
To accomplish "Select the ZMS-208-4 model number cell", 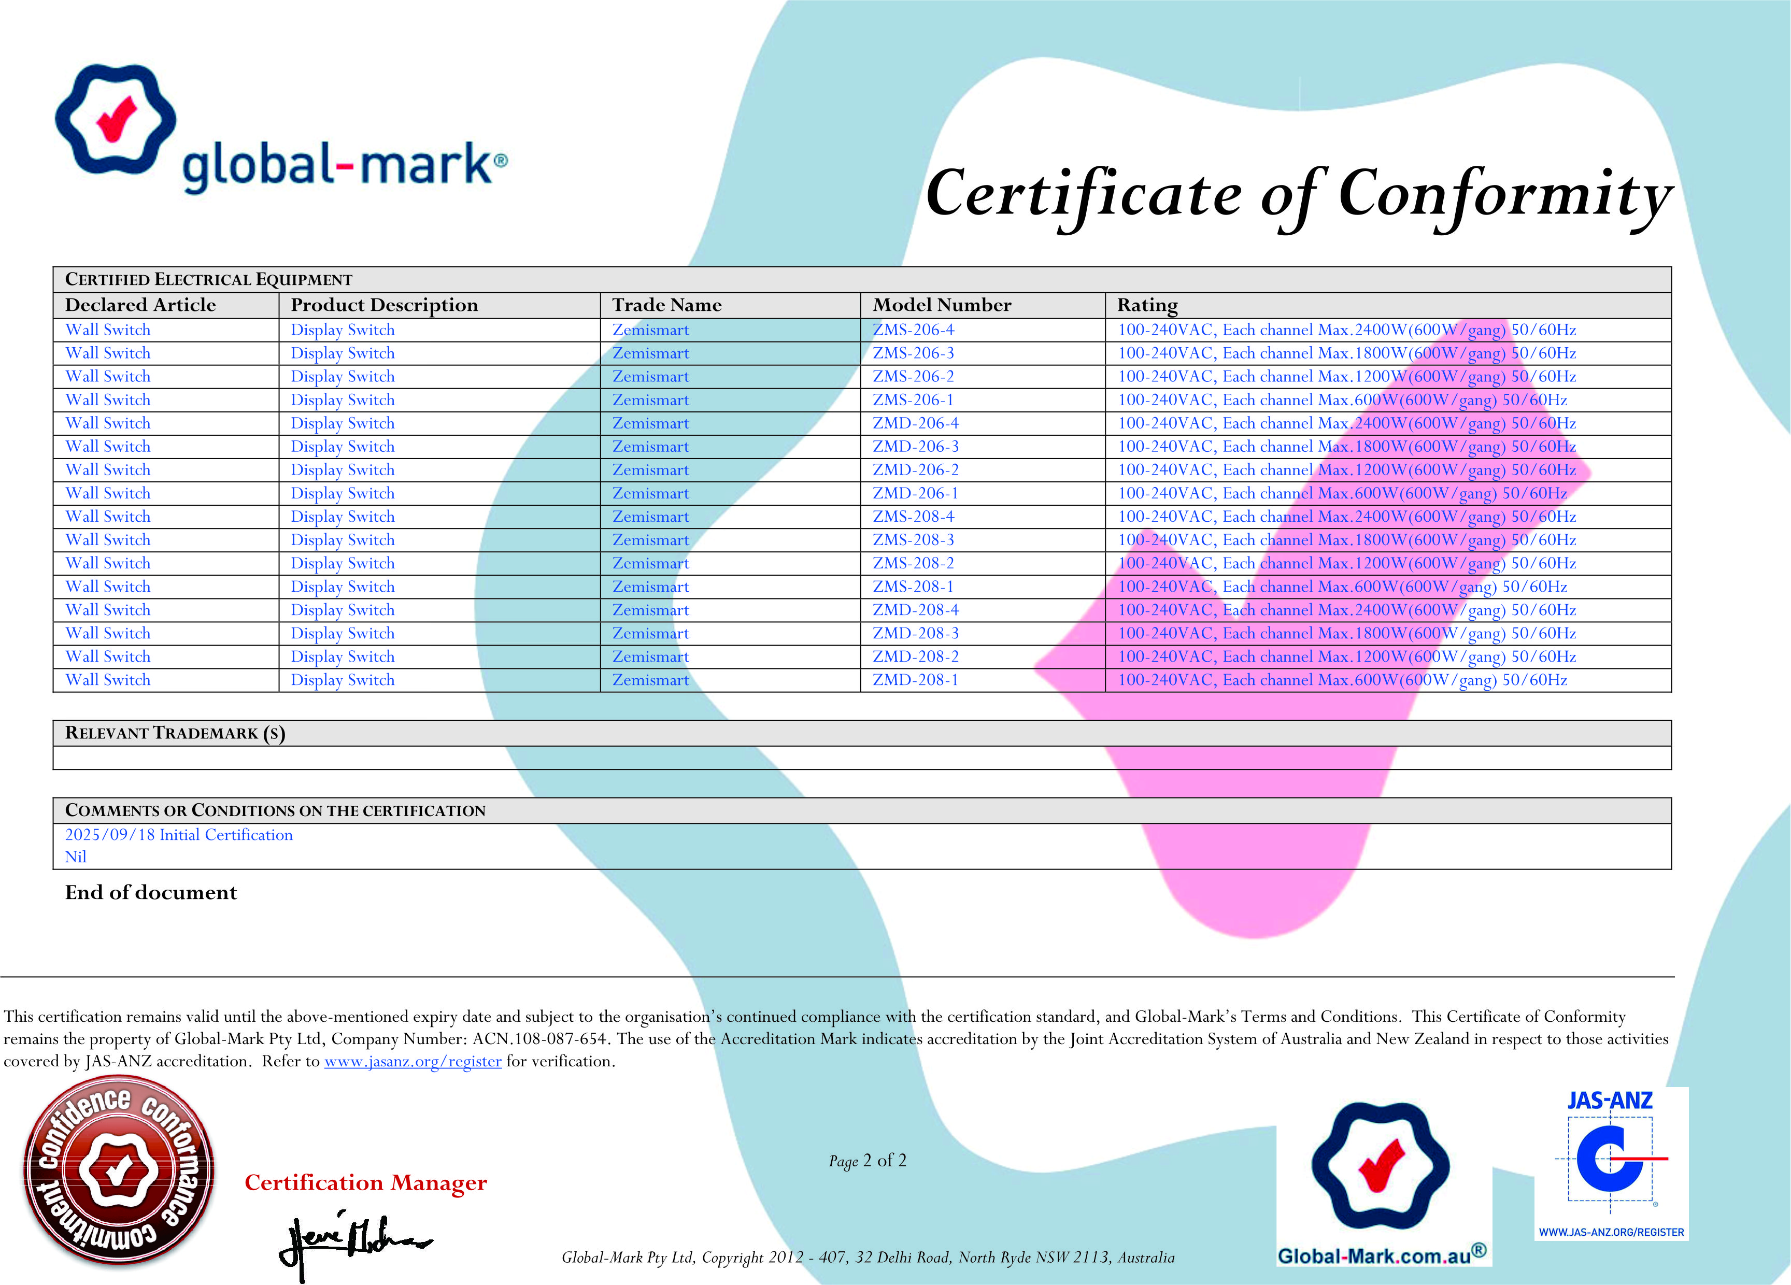I will [x=913, y=517].
